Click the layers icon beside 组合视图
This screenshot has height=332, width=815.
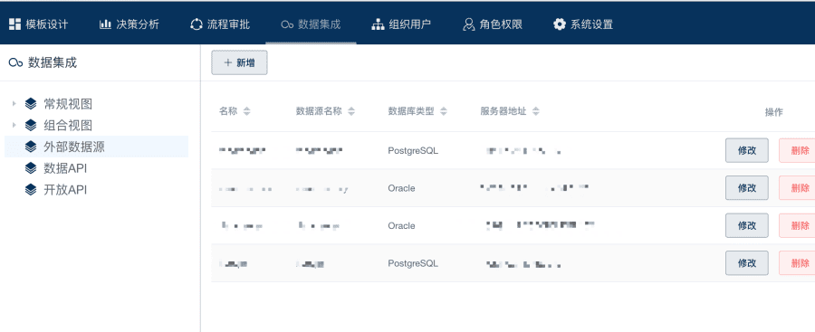pyautogui.click(x=31, y=125)
